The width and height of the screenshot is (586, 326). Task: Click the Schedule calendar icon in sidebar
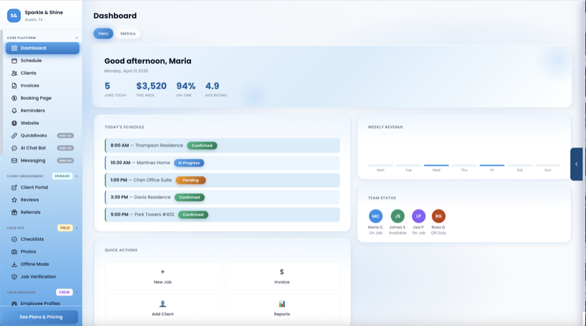14,60
